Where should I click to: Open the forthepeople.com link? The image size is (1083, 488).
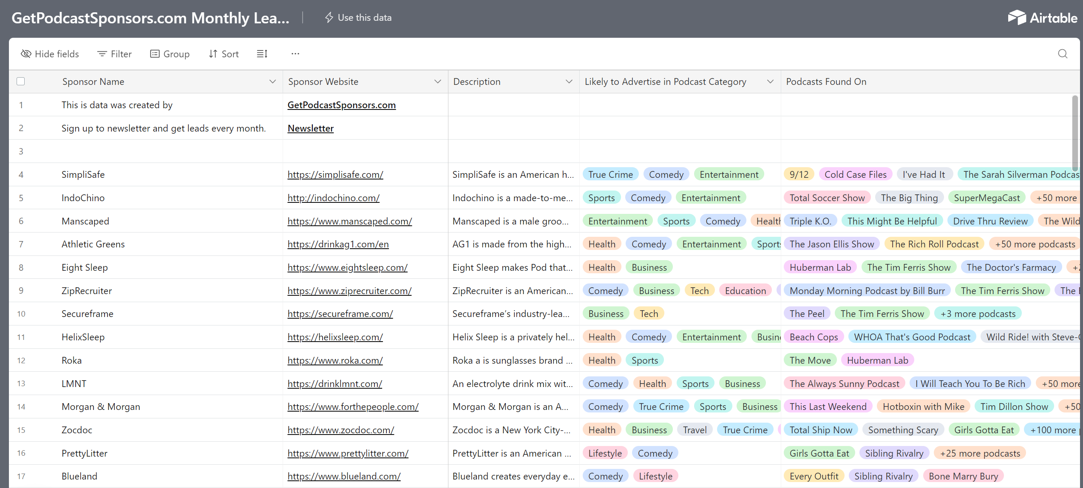[x=353, y=407]
